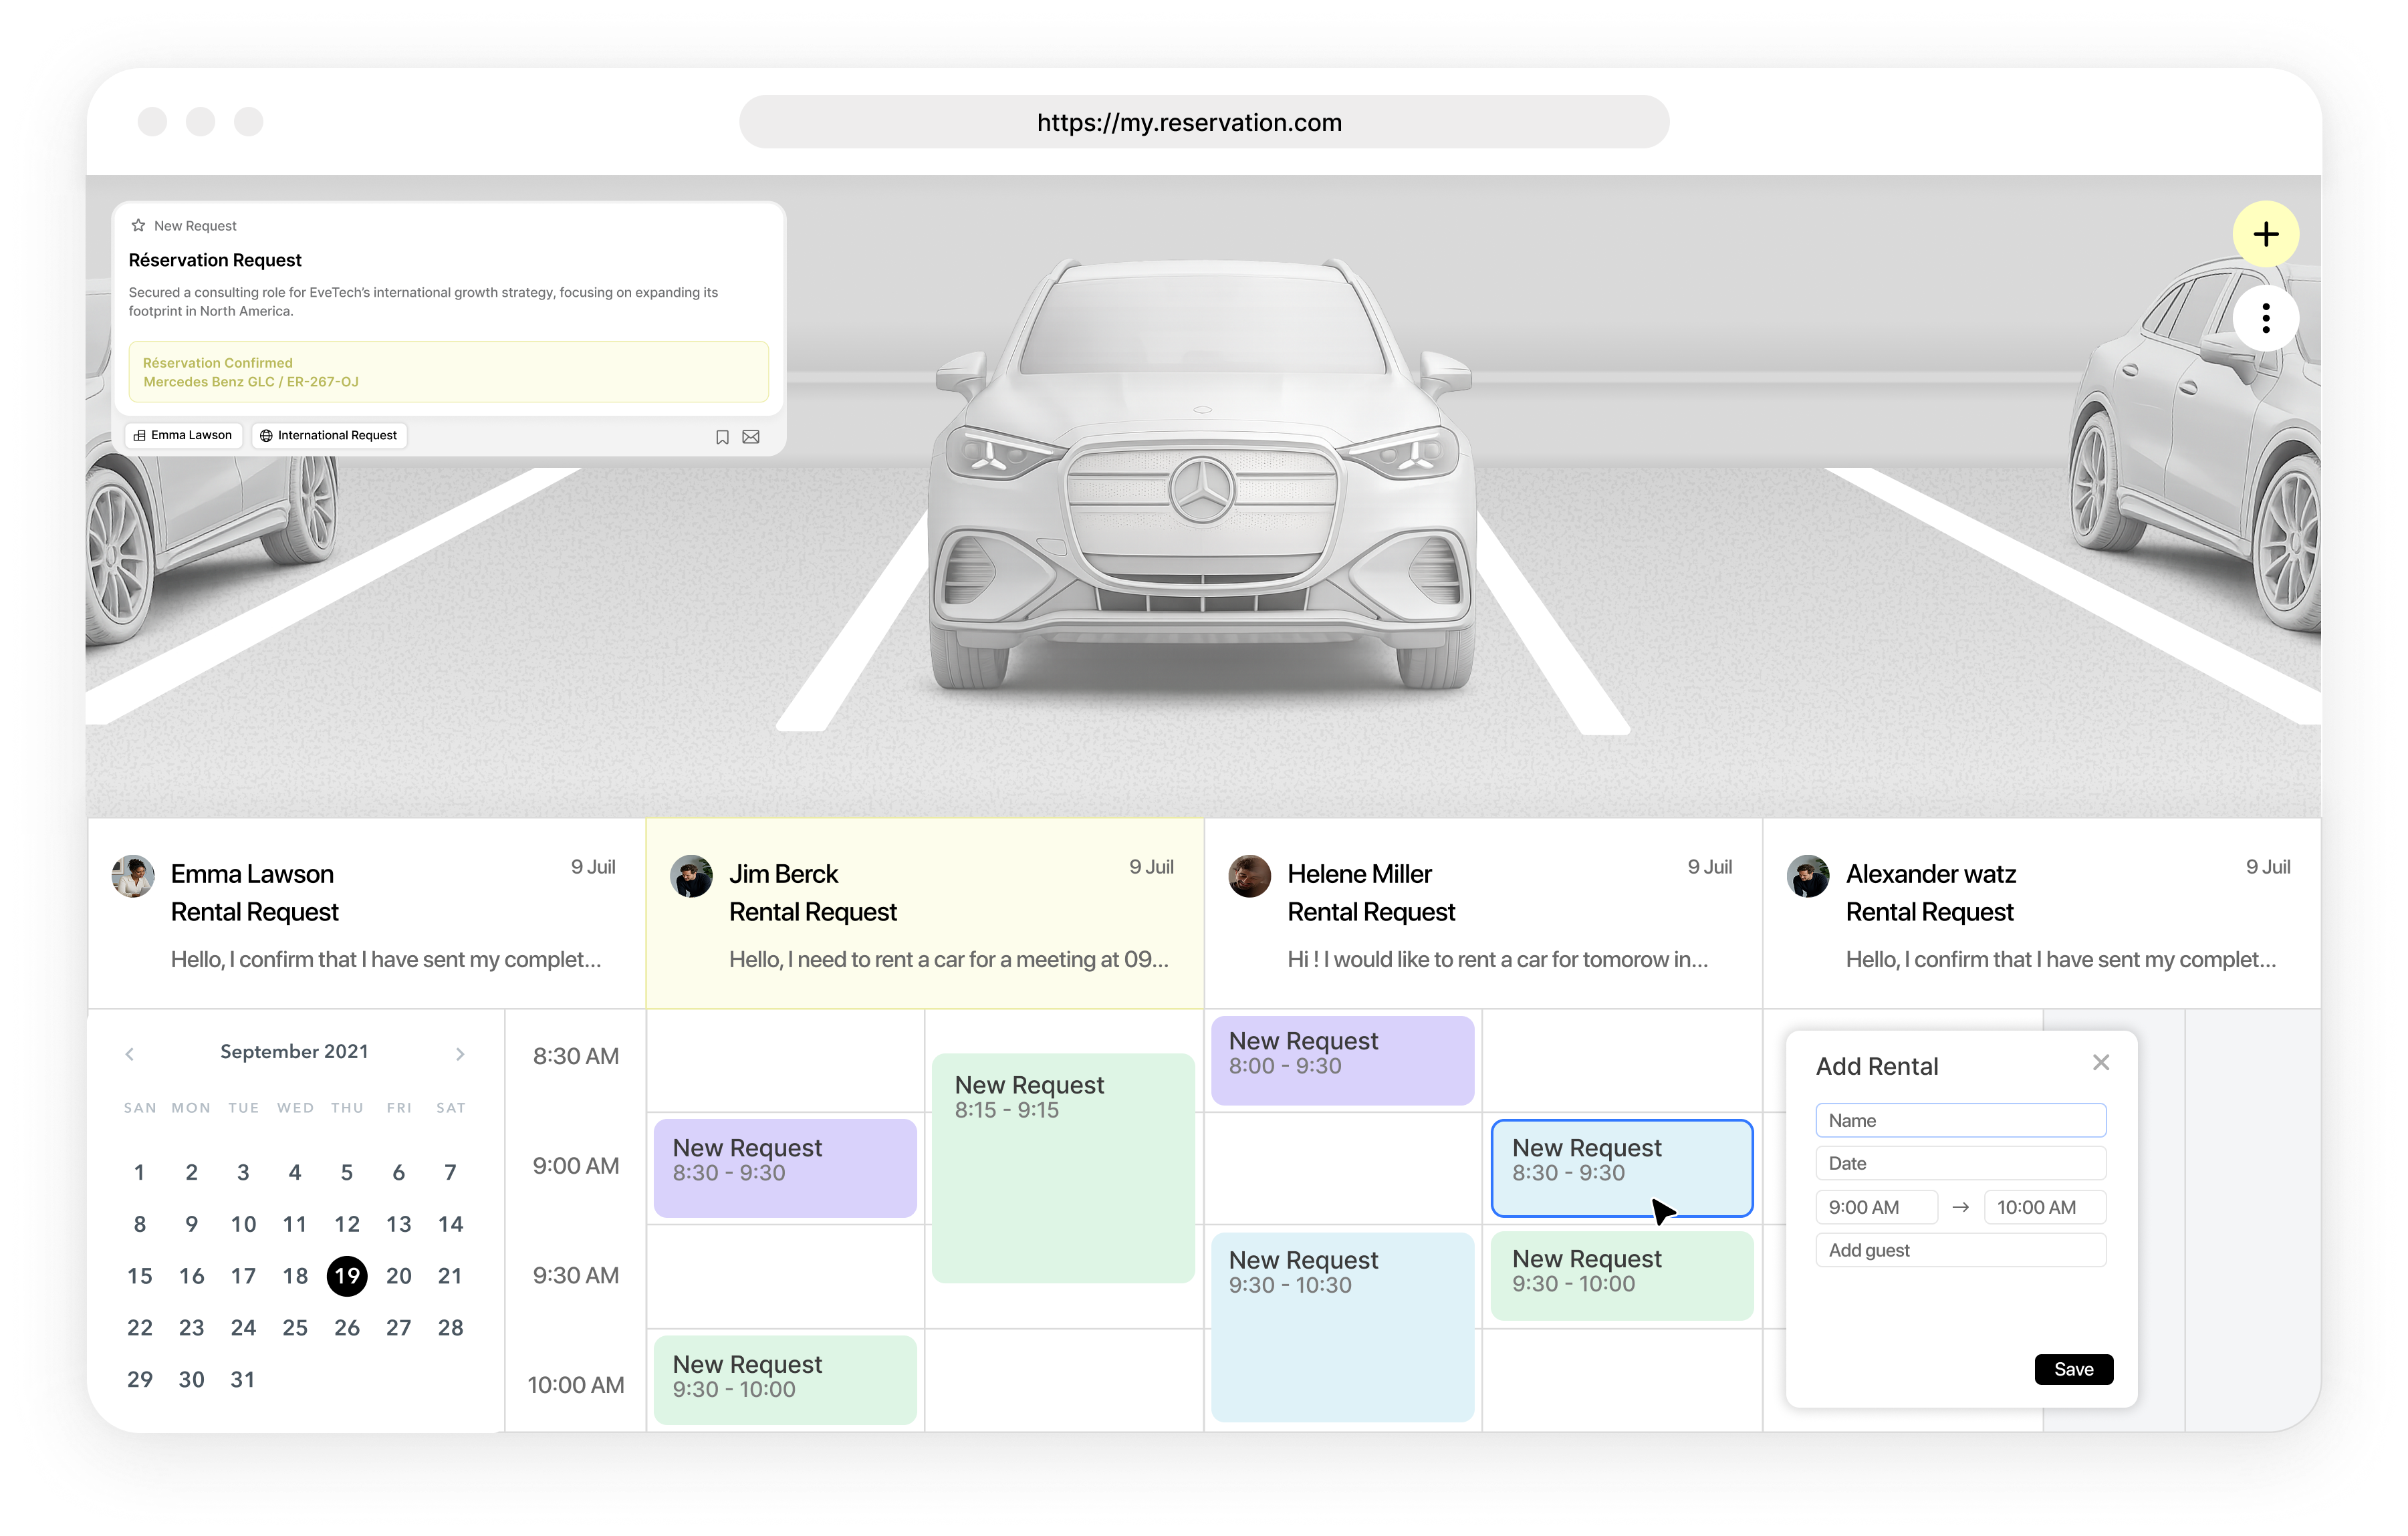Click the yellow plus add button

click(2265, 234)
